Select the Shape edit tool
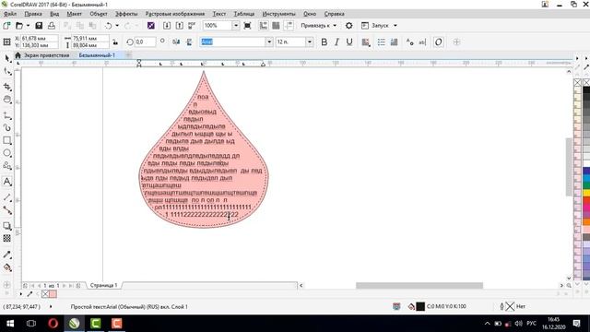Image resolution: width=590 pixels, height=332 pixels. [7, 71]
